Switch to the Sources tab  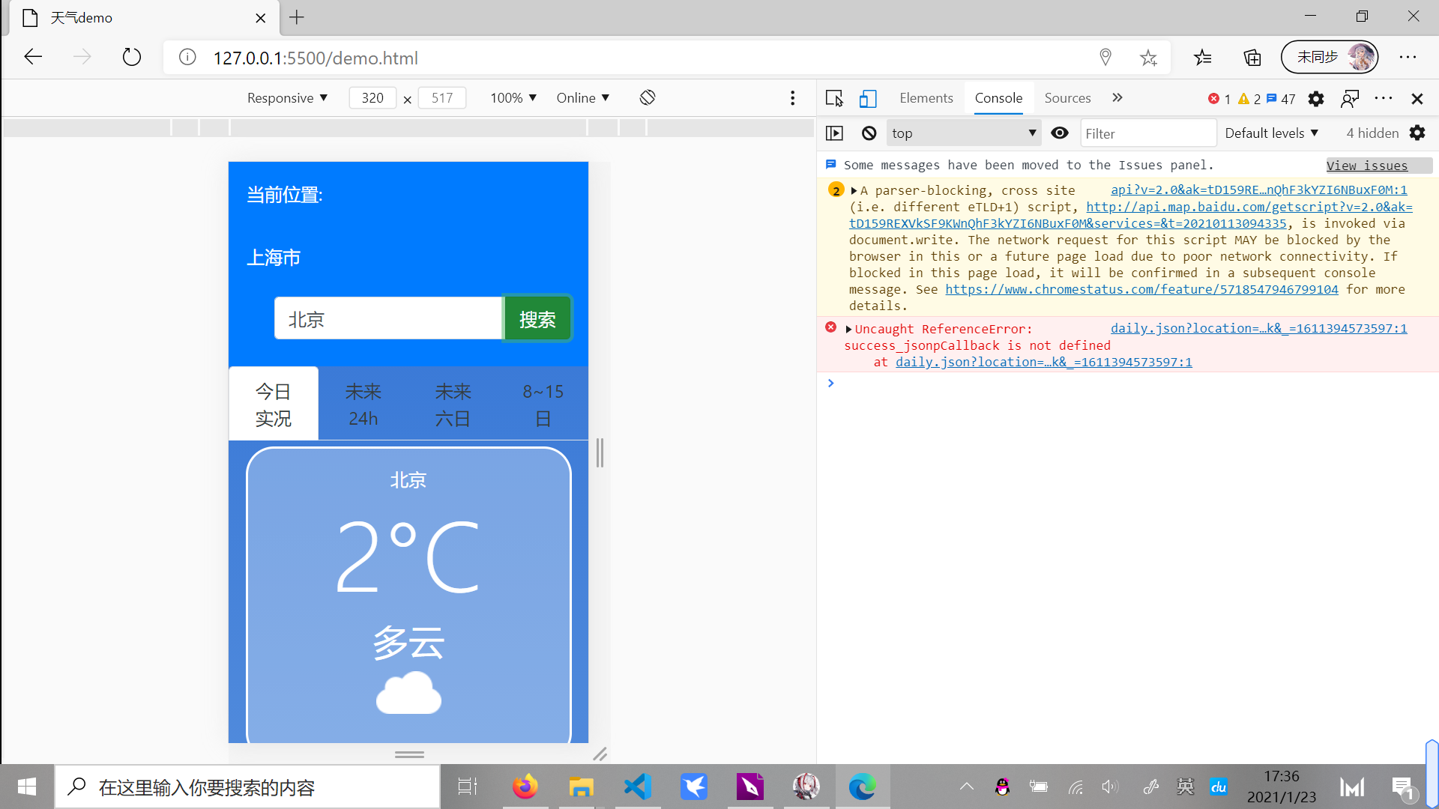pyautogui.click(x=1067, y=98)
